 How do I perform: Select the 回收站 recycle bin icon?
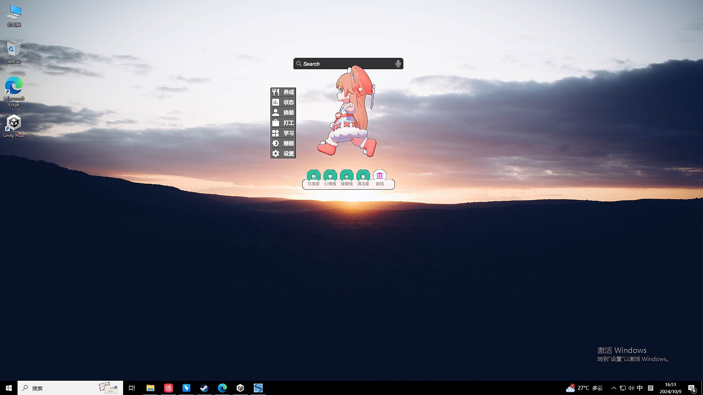tap(14, 52)
